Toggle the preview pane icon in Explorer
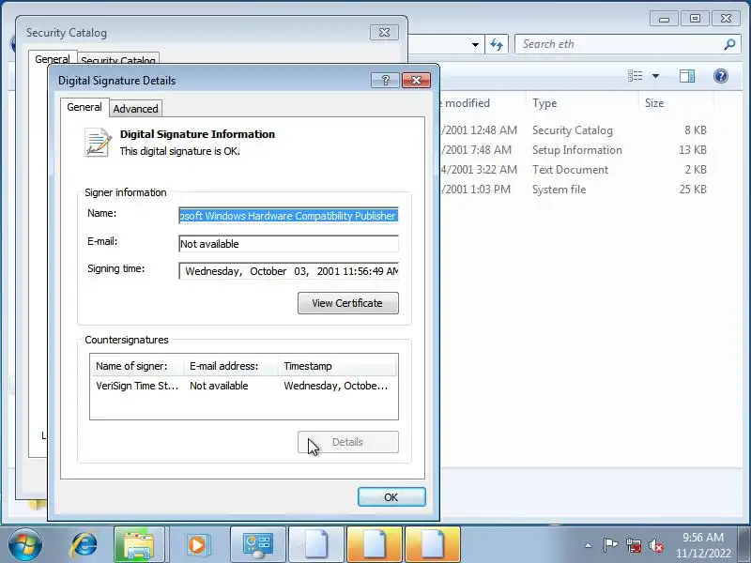Image resolution: width=751 pixels, height=563 pixels. point(687,76)
